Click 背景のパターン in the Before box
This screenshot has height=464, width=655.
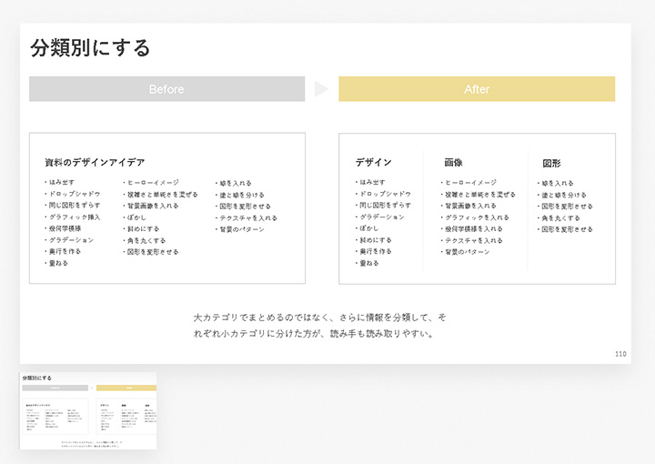(x=242, y=229)
